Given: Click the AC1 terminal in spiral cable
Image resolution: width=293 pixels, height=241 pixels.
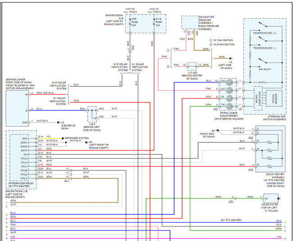Looking at the screenshot, I should click(224, 89).
